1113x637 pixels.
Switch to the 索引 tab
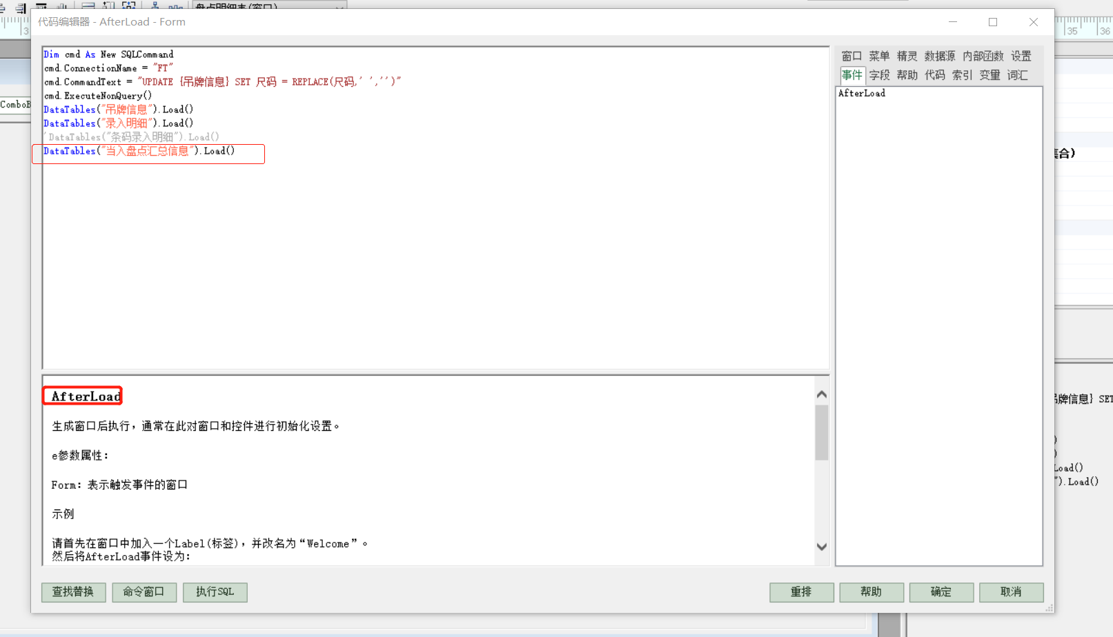(962, 75)
